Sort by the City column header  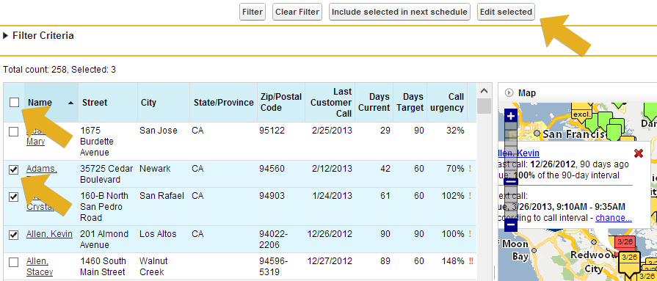tap(148, 102)
